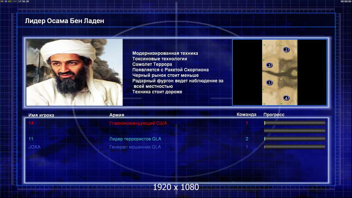This screenshot has height=198, width=352.
Task: Click feature 'Токсиновые технологии'
Action: coord(159,59)
